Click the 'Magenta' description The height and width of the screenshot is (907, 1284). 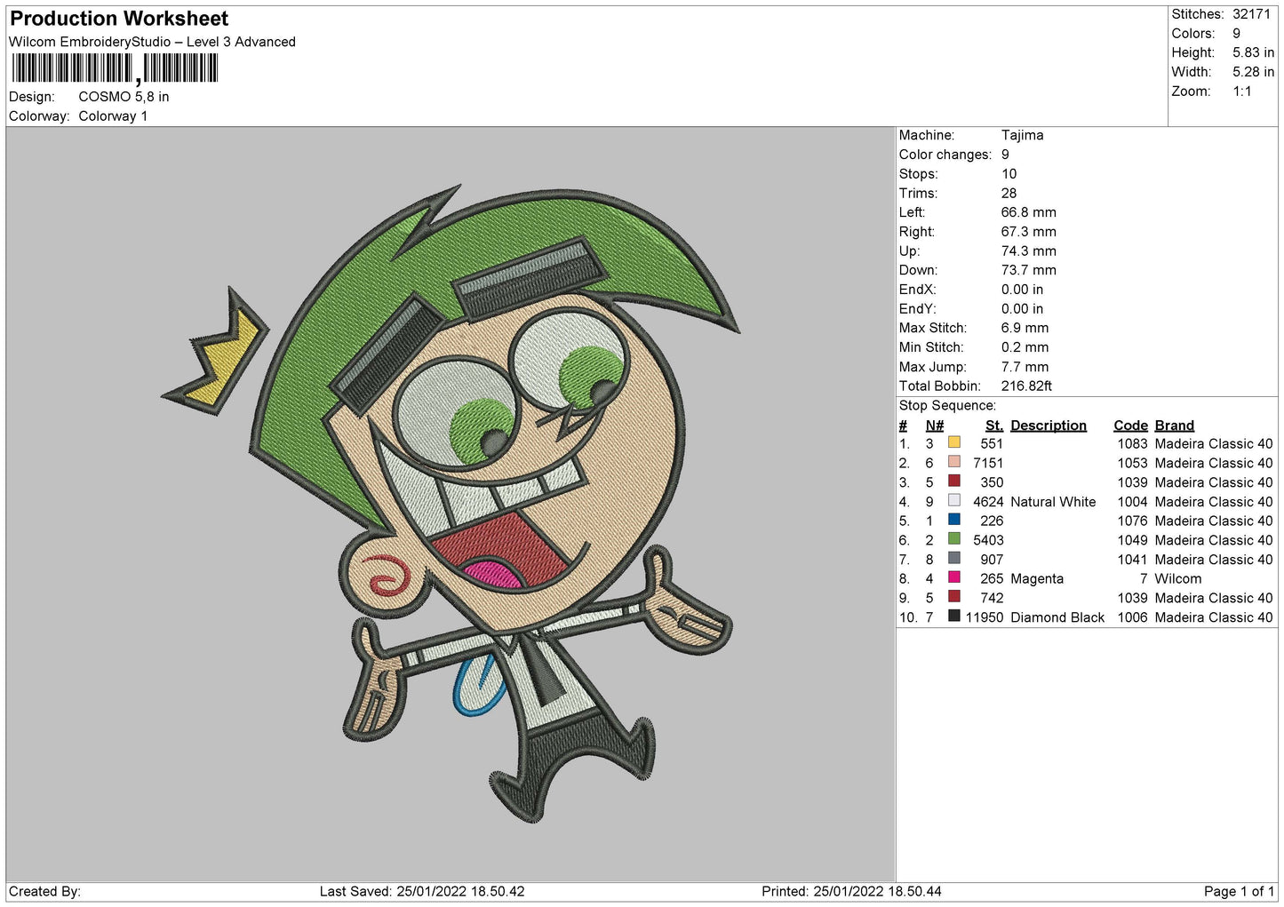(x=1037, y=579)
